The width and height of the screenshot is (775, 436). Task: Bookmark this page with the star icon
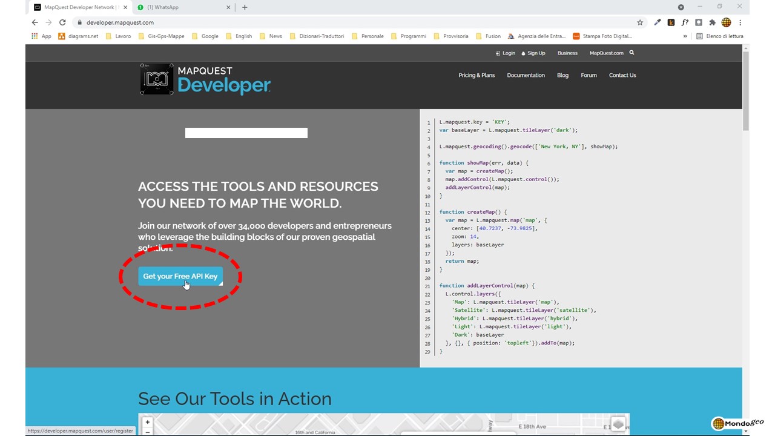click(640, 22)
